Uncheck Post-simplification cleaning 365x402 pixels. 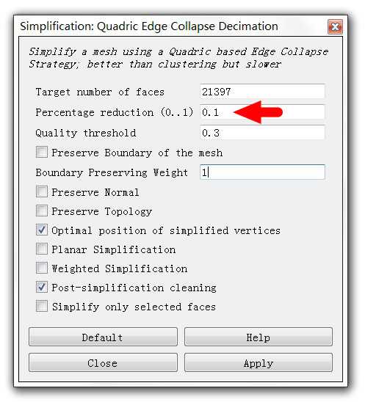coord(42,287)
